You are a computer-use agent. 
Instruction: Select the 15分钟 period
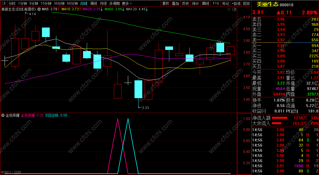tap(46, 3)
